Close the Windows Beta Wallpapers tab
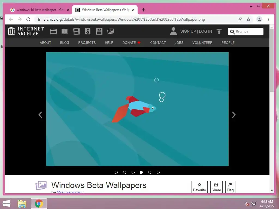Image resolution: width=279 pixels, height=209 pixels. click(x=133, y=10)
